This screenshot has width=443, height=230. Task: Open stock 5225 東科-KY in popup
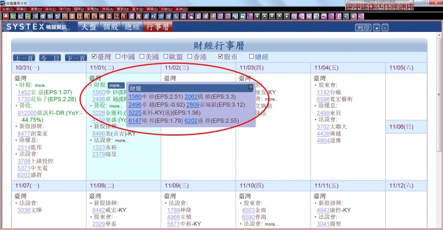pos(135,113)
